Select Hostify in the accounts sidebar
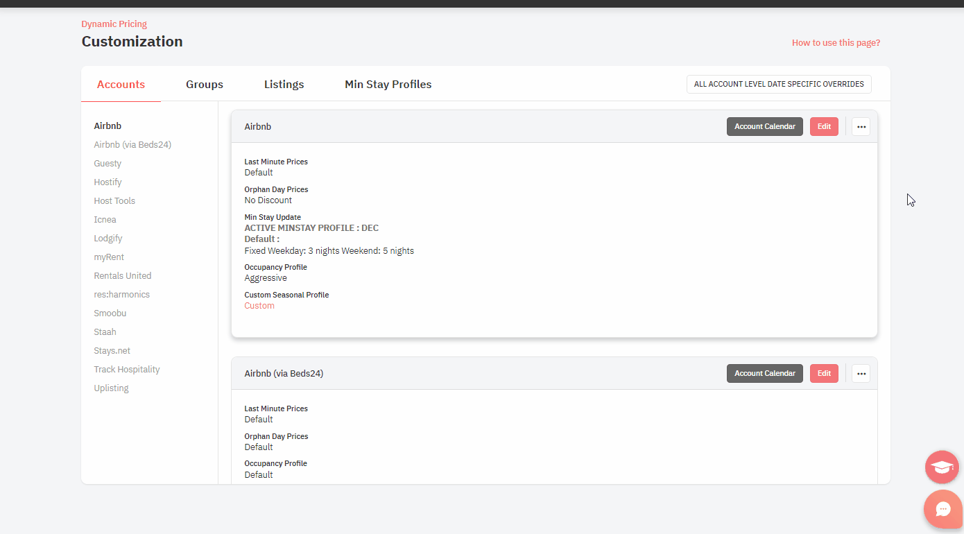 [107, 182]
